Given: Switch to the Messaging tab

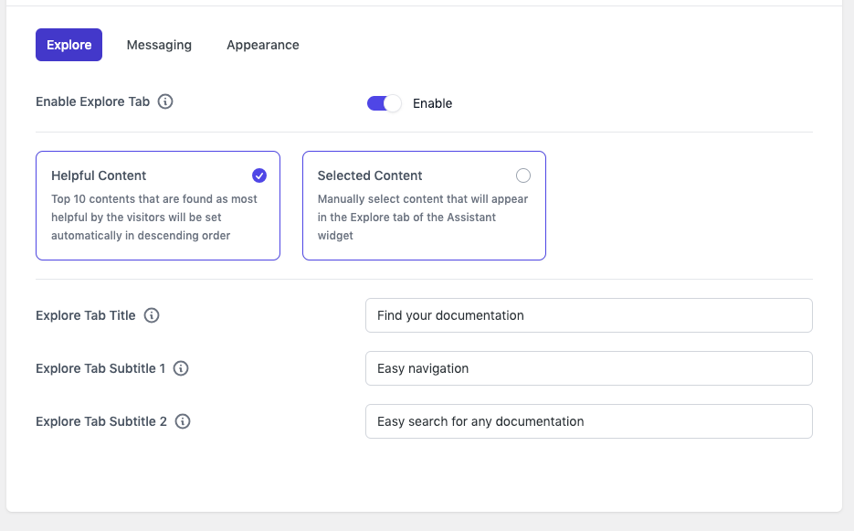Looking at the screenshot, I should click(159, 45).
